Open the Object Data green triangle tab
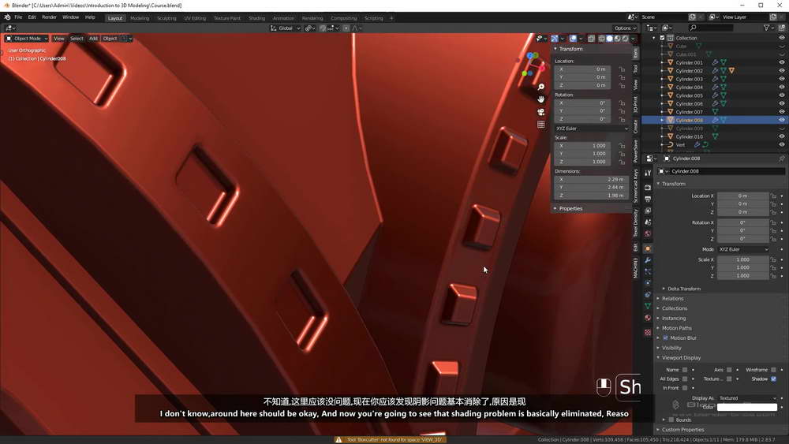Viewport: 789px width, 444px height. click(648, 306)
